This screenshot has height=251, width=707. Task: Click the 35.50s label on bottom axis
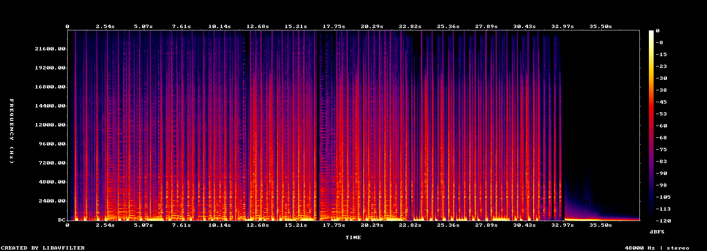coord(601,225)
